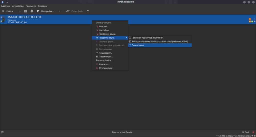Click the Найти search button label
The image size is (256, 137).
click(x=10, y=11)
